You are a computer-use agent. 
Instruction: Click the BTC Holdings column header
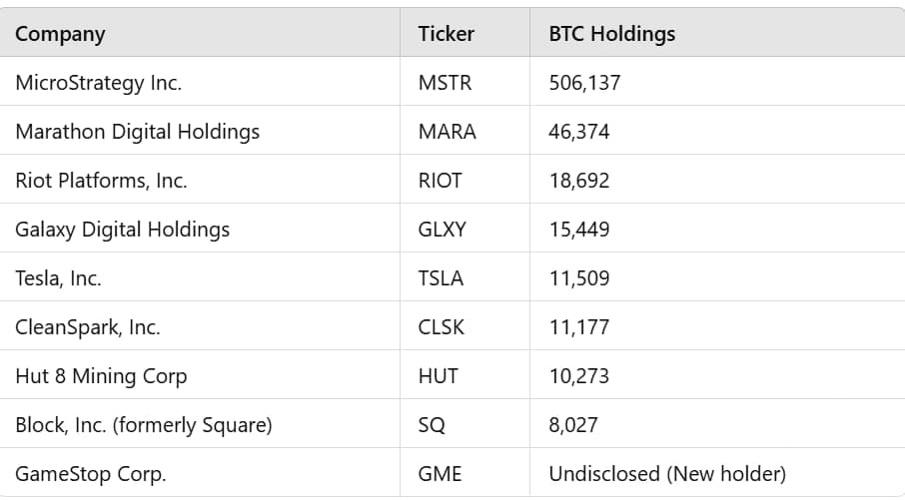point(611,34)
